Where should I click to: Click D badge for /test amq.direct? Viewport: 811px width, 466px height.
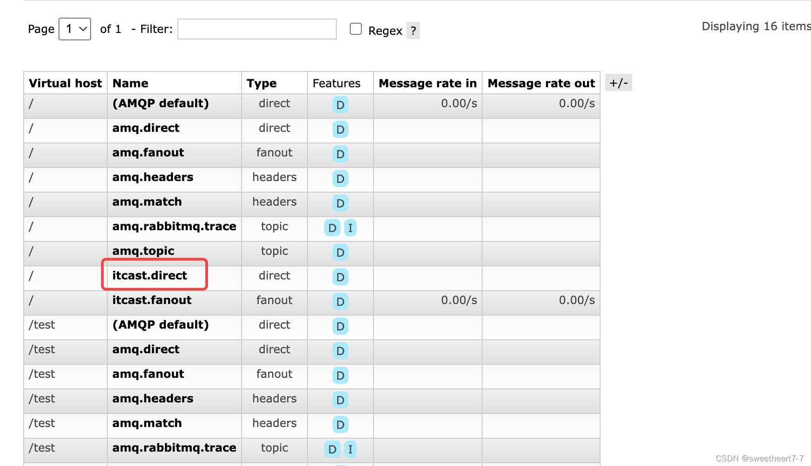[340, 351]
